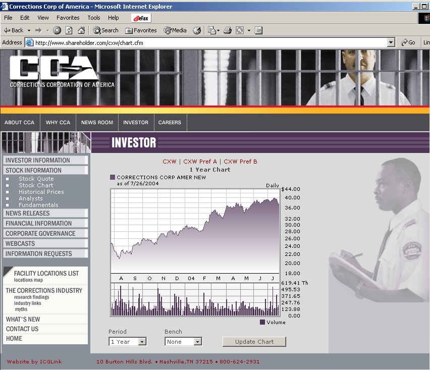Open the Edit menu

tap(25, 18)
